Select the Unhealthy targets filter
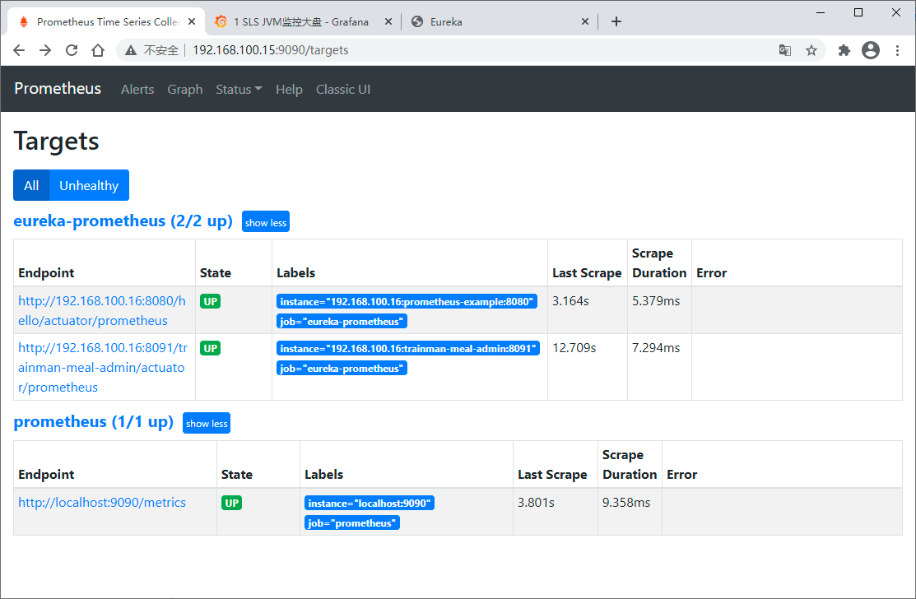 coord(89,186)
